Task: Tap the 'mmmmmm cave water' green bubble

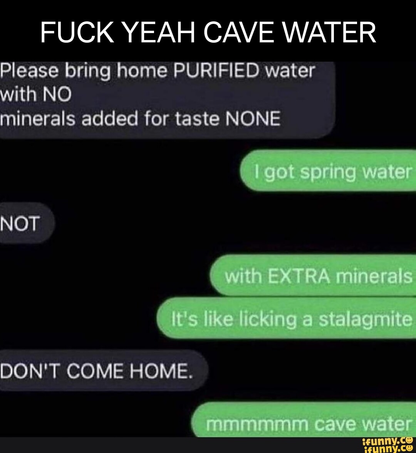Action: pos(304,420)
